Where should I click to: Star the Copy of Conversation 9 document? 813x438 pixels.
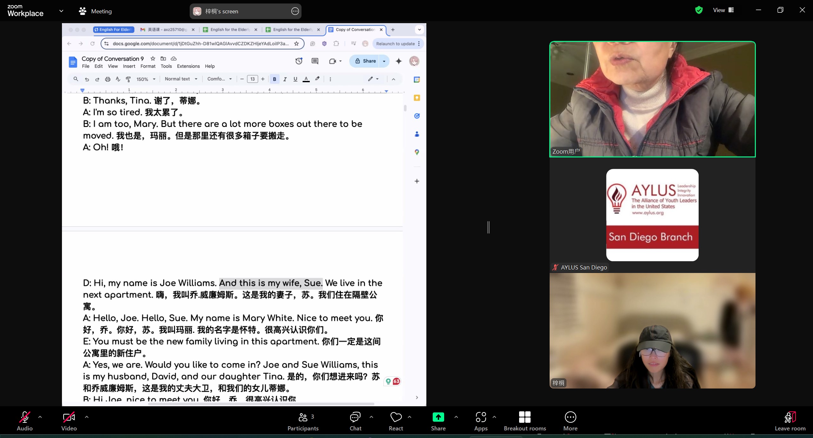tap(153, 58)
